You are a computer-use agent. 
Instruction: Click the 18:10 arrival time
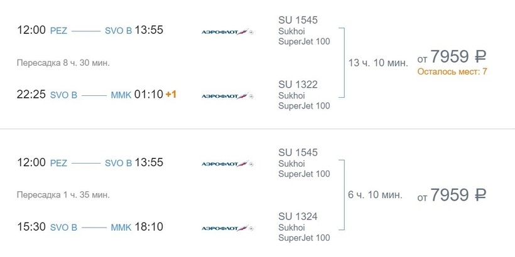click(x=149, y=227)
